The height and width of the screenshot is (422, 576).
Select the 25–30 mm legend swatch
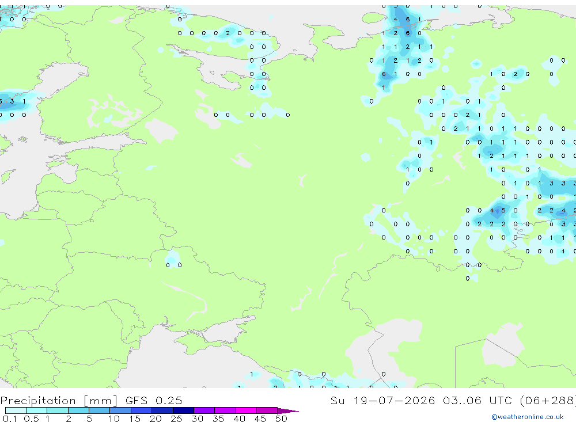point(183,410)
